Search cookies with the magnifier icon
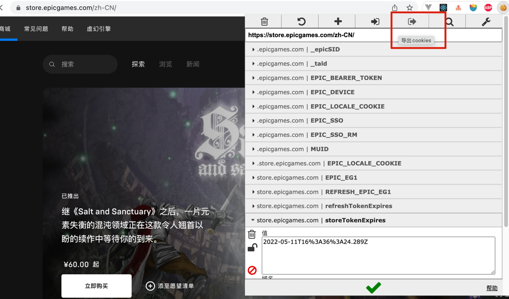This screenshot has height=299, width=509. click(x=449, y=22)
